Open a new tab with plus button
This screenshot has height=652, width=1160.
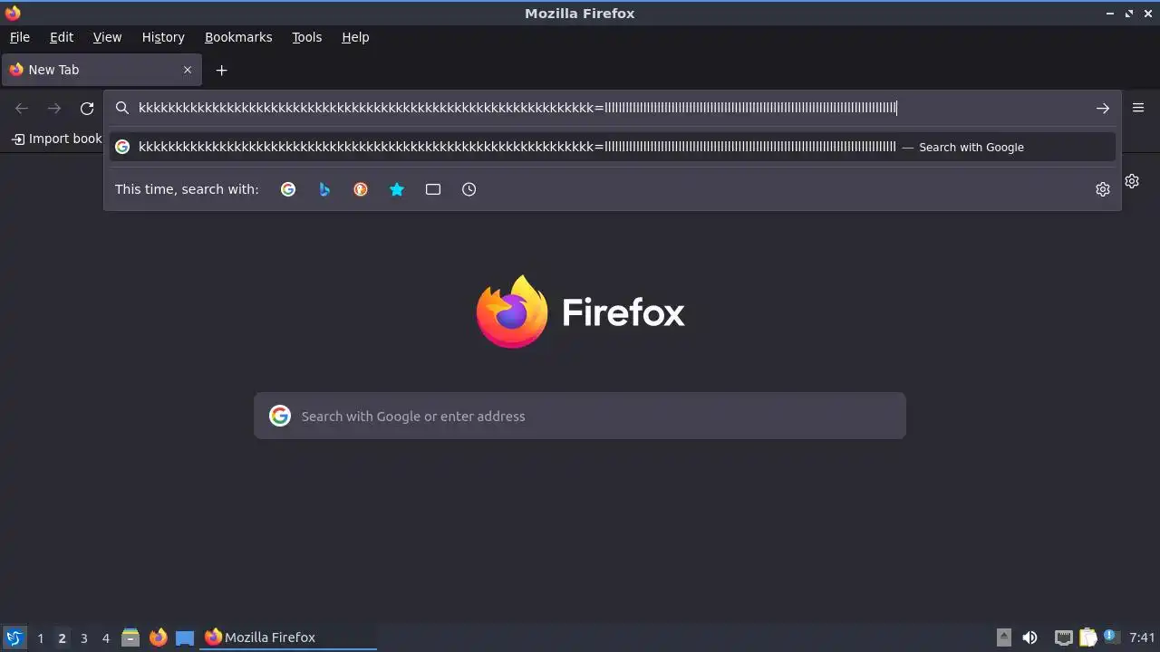coord(221,70)
